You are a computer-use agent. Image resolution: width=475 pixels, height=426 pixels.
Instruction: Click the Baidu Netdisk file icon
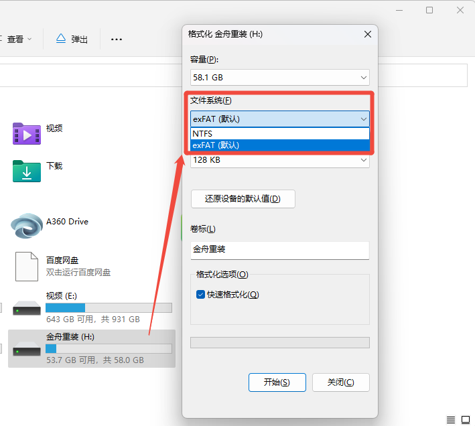coord(27,266)
